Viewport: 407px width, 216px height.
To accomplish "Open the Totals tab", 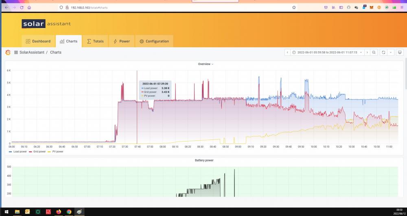I will (95, 41).
